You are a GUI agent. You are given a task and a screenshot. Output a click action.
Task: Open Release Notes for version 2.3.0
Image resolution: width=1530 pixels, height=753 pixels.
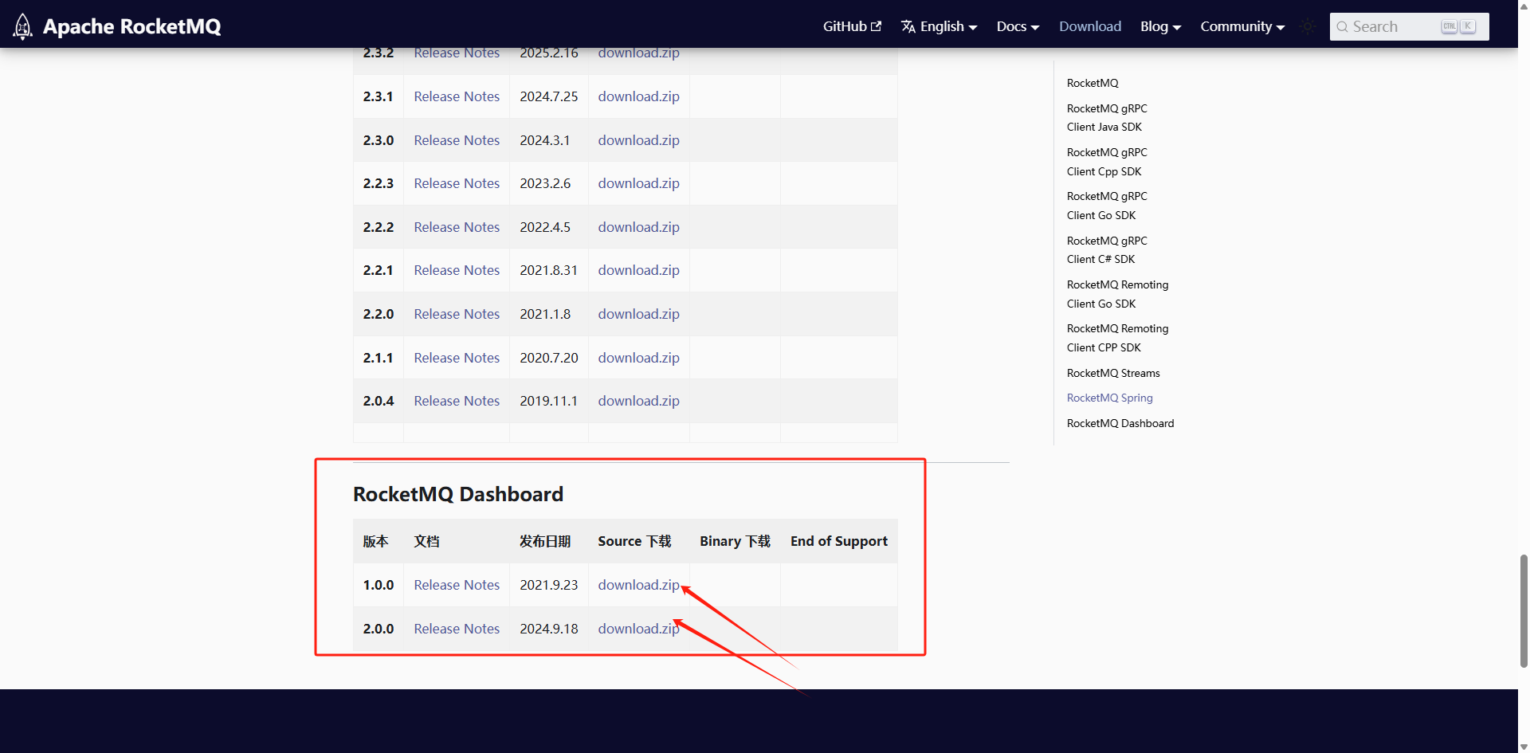(457, 140)
